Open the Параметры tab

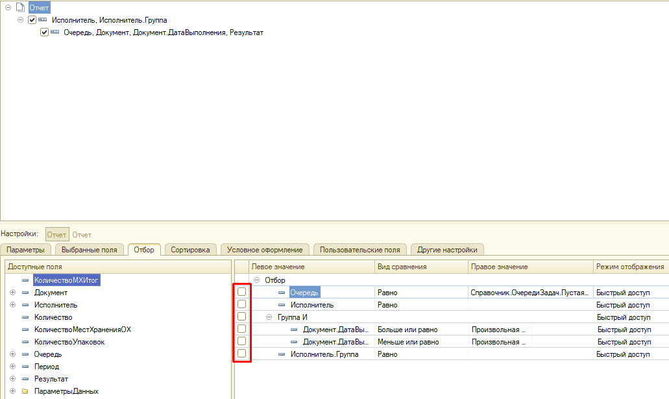[25, 250]
